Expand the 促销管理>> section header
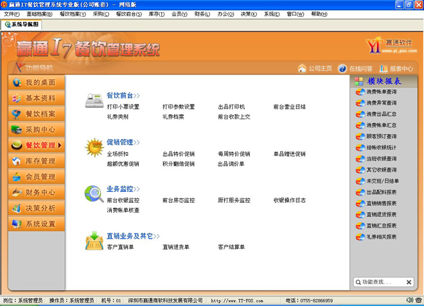This screenshot has width=424, height=306. click(123, 142)
